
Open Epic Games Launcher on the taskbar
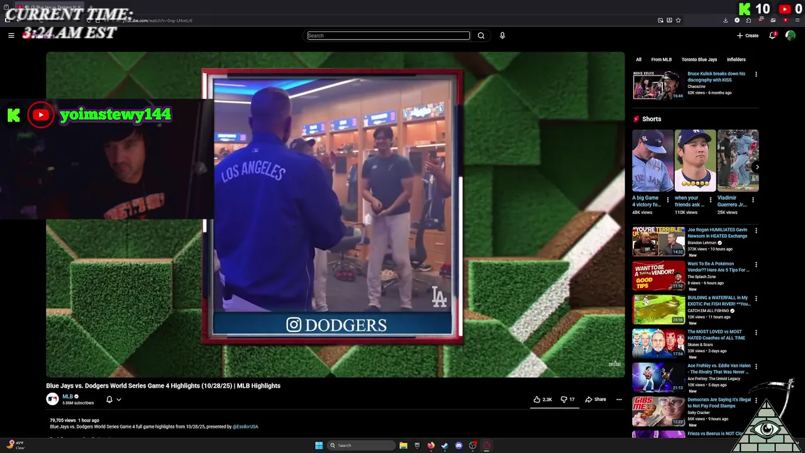(x=417, y=445)
